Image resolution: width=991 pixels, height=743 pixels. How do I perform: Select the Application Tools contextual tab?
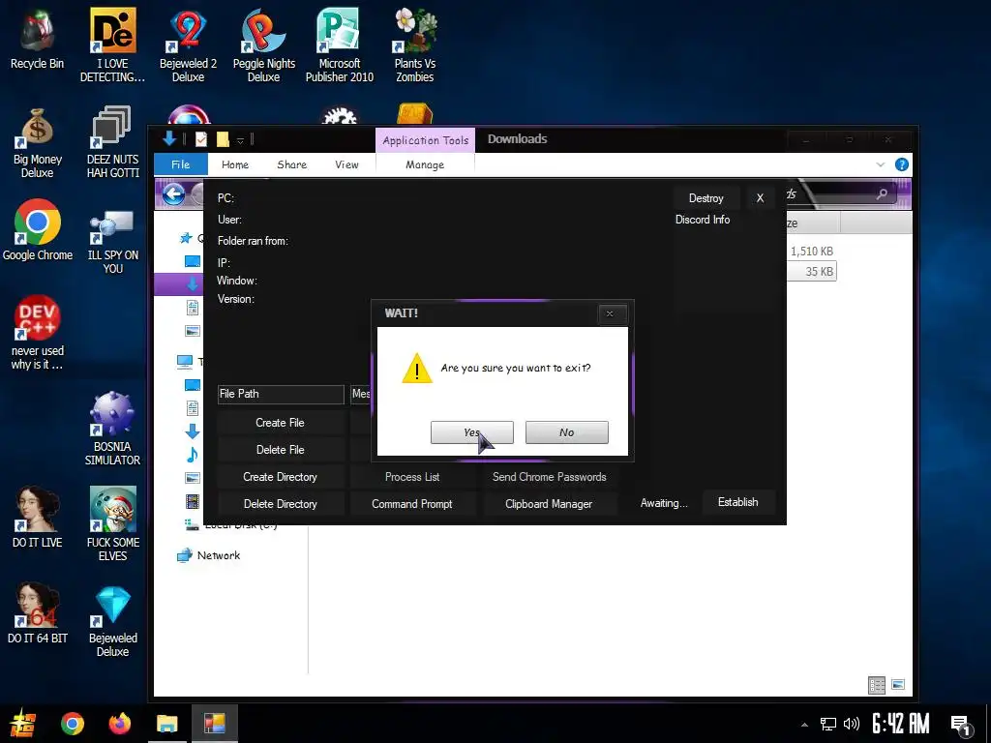point(426,140)
